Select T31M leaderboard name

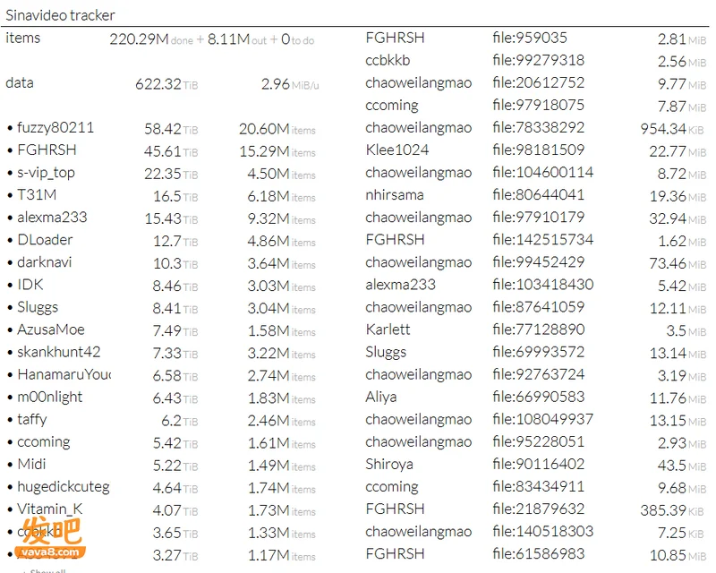[x=37, y=195]
